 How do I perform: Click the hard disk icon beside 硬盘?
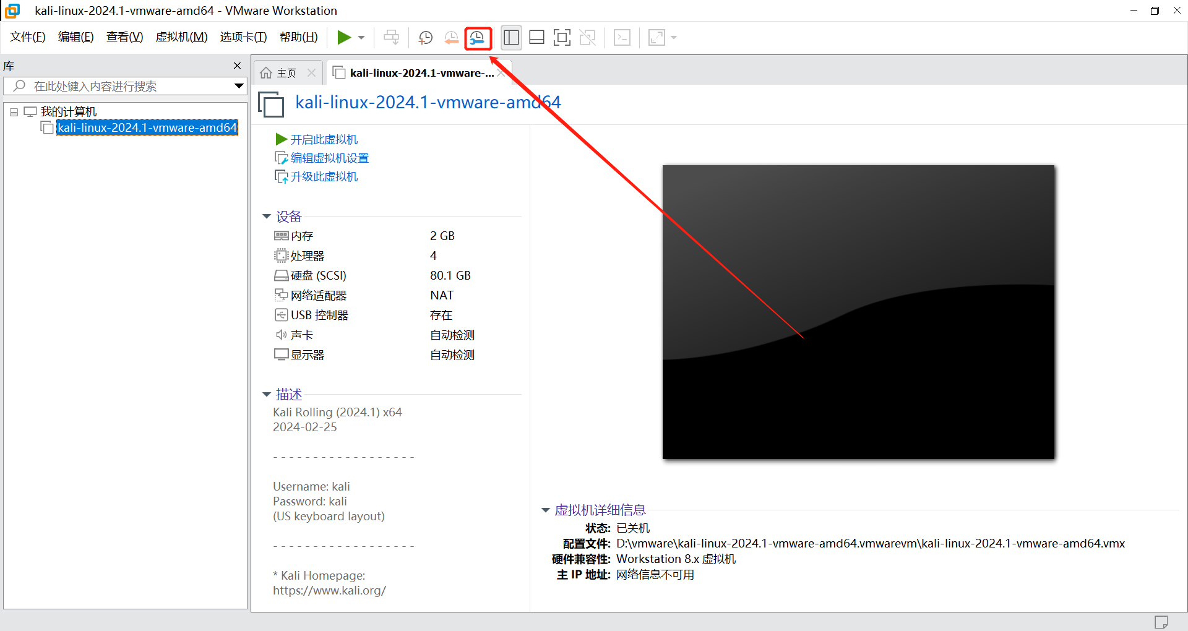(x=282, y=275)
